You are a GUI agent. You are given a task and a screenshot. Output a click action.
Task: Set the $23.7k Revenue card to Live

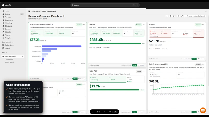[x=194, y=59]
